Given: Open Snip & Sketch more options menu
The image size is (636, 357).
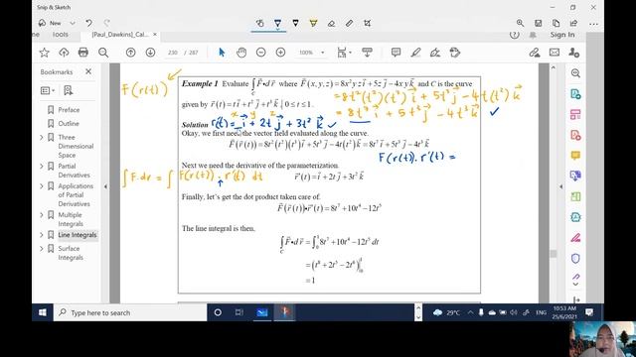Looking at the screenshot, I should [593, 24].
